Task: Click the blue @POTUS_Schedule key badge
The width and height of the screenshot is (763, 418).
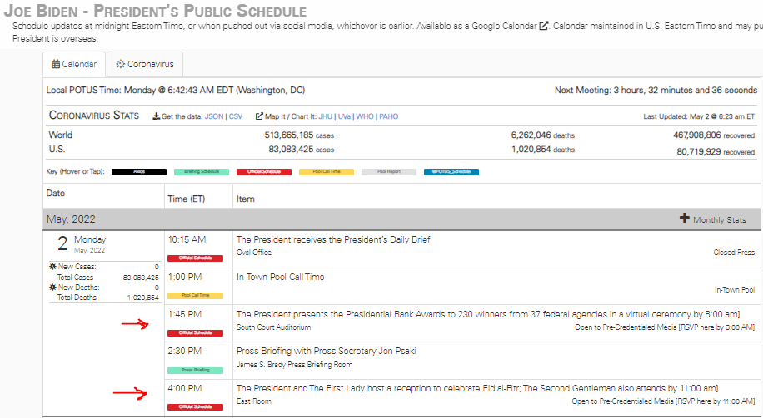Action: click(451, 172)
